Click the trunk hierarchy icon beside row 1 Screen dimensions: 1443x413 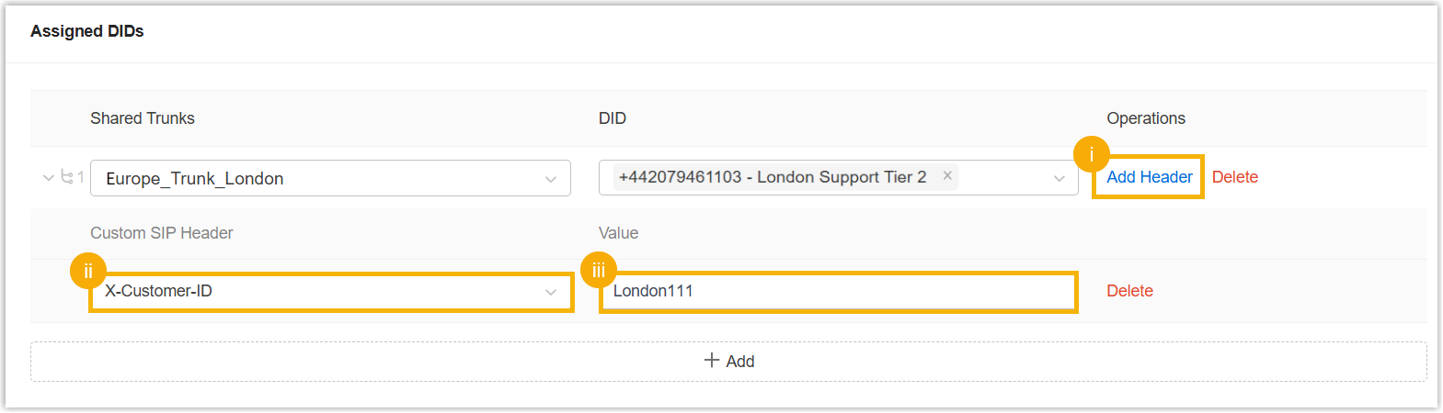[x=67, y=176]
